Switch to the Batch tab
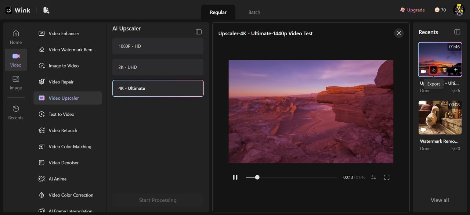The width and height of the screenshot is (470, 215). click(254, 12)
